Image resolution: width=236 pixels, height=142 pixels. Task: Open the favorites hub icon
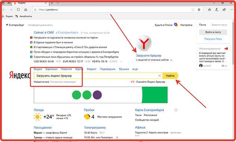[209, 10]
